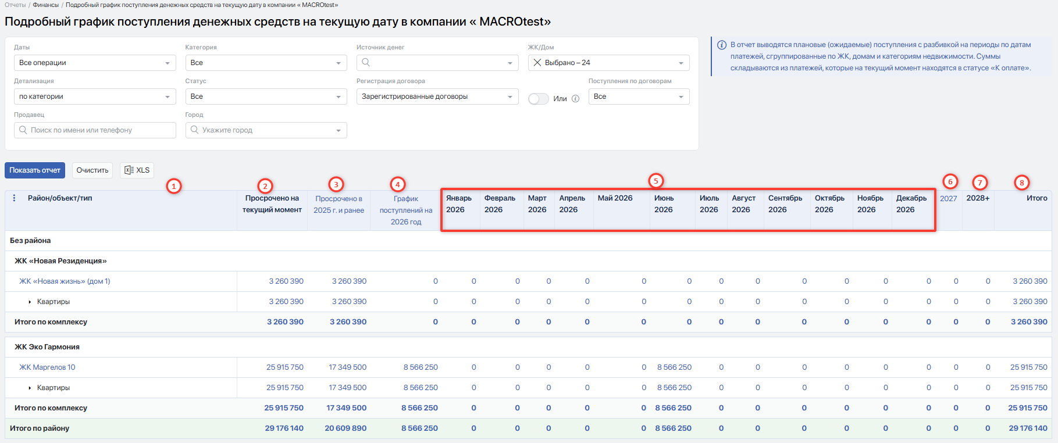
Task: Click the Показать отчет button
Action: click(x=35, y=170)
